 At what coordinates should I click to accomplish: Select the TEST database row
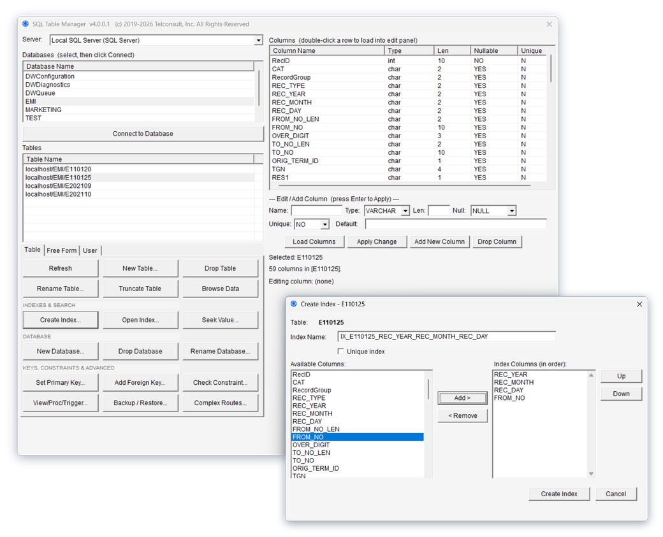pos(139,118)
